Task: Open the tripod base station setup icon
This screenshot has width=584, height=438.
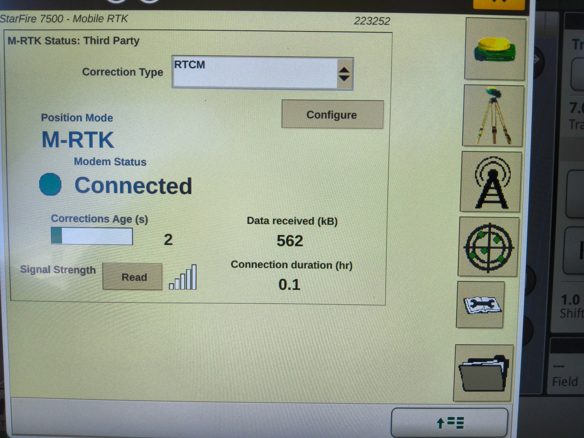Action: (x=493, y=116)
